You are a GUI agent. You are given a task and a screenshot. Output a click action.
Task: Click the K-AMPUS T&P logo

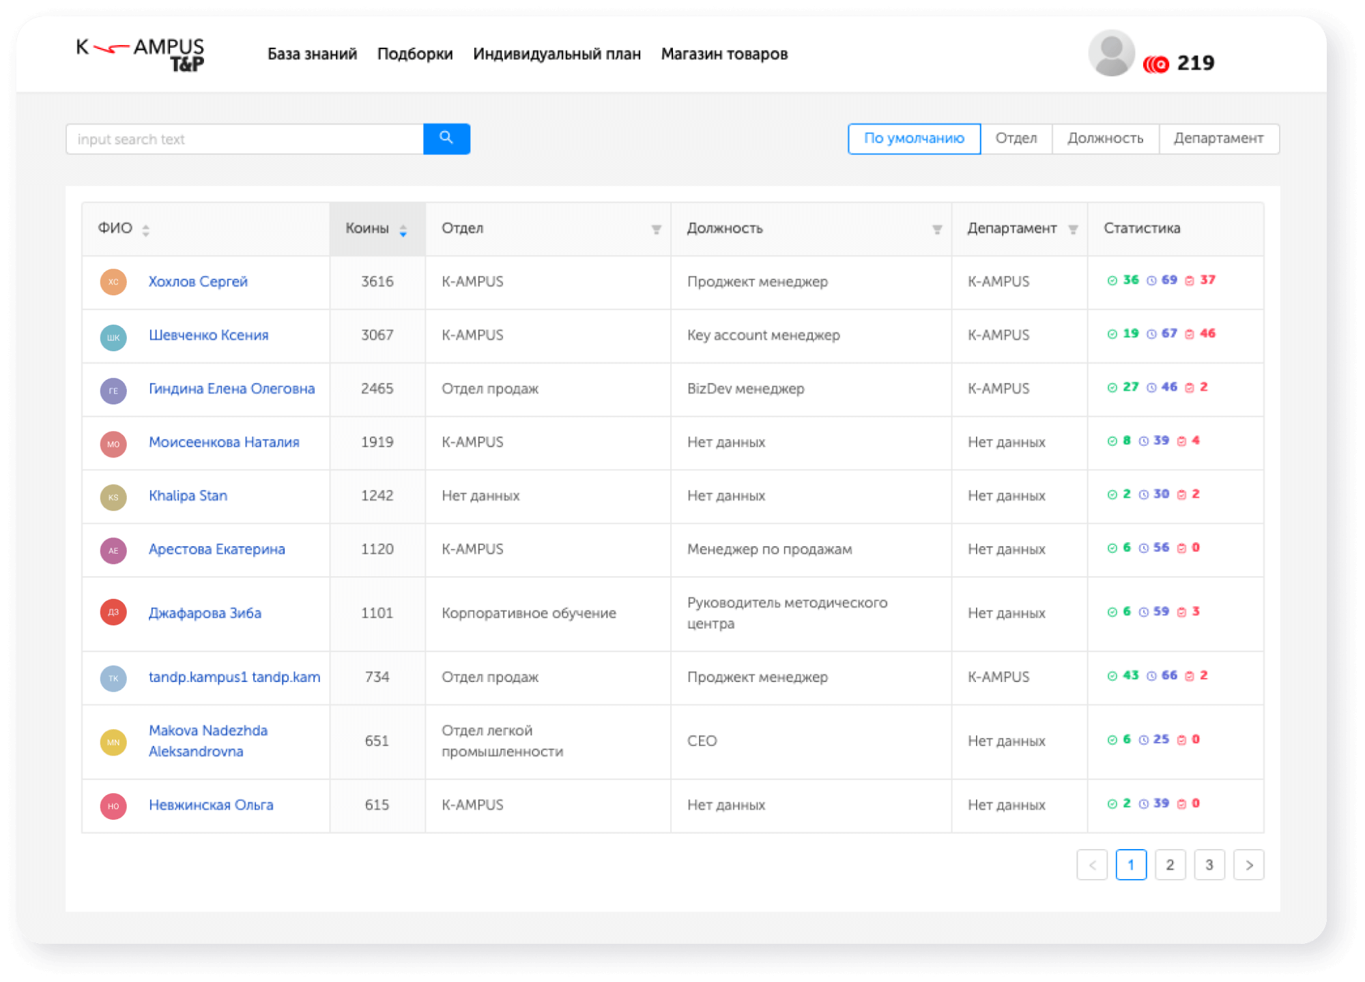coord(140,54)
